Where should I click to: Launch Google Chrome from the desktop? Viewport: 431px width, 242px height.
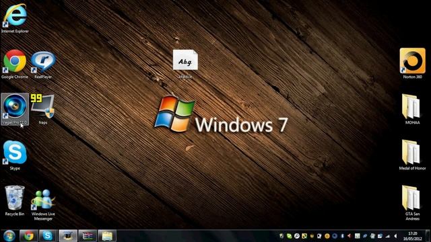(x=15, y=65)
